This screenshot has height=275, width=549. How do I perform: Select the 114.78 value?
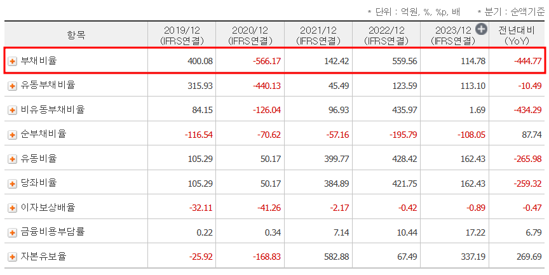(x=473, y=61)
